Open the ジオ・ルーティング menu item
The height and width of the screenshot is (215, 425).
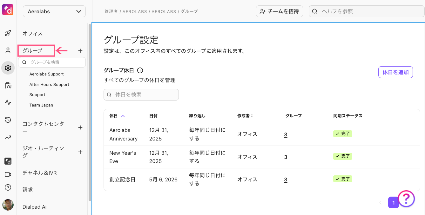43,152
